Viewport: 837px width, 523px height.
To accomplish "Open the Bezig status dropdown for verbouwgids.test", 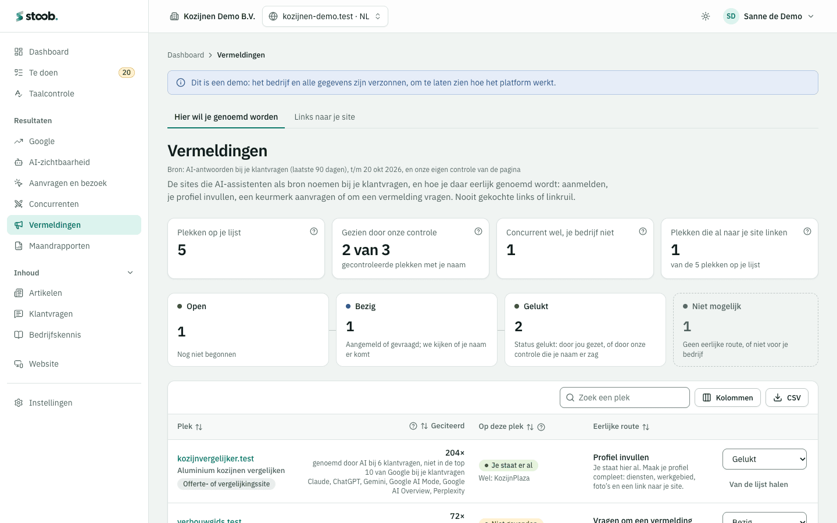I will (x=764, y=518).
